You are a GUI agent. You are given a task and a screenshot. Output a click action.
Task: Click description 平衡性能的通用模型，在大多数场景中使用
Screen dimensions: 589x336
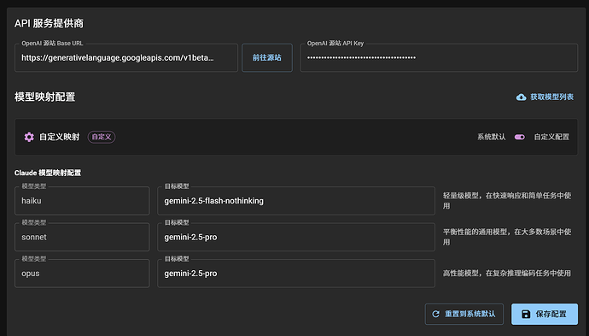point(507,237)
